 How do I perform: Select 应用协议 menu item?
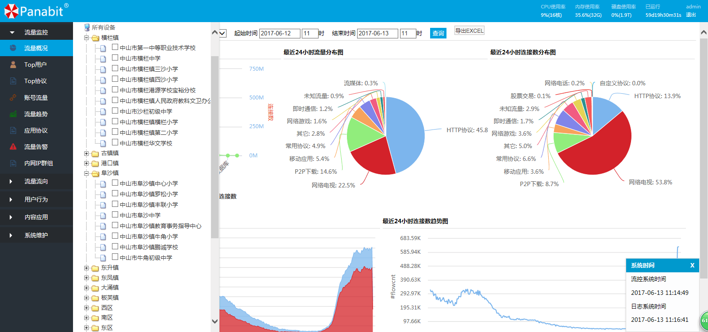pyautogui.click(x=36, y=130)
